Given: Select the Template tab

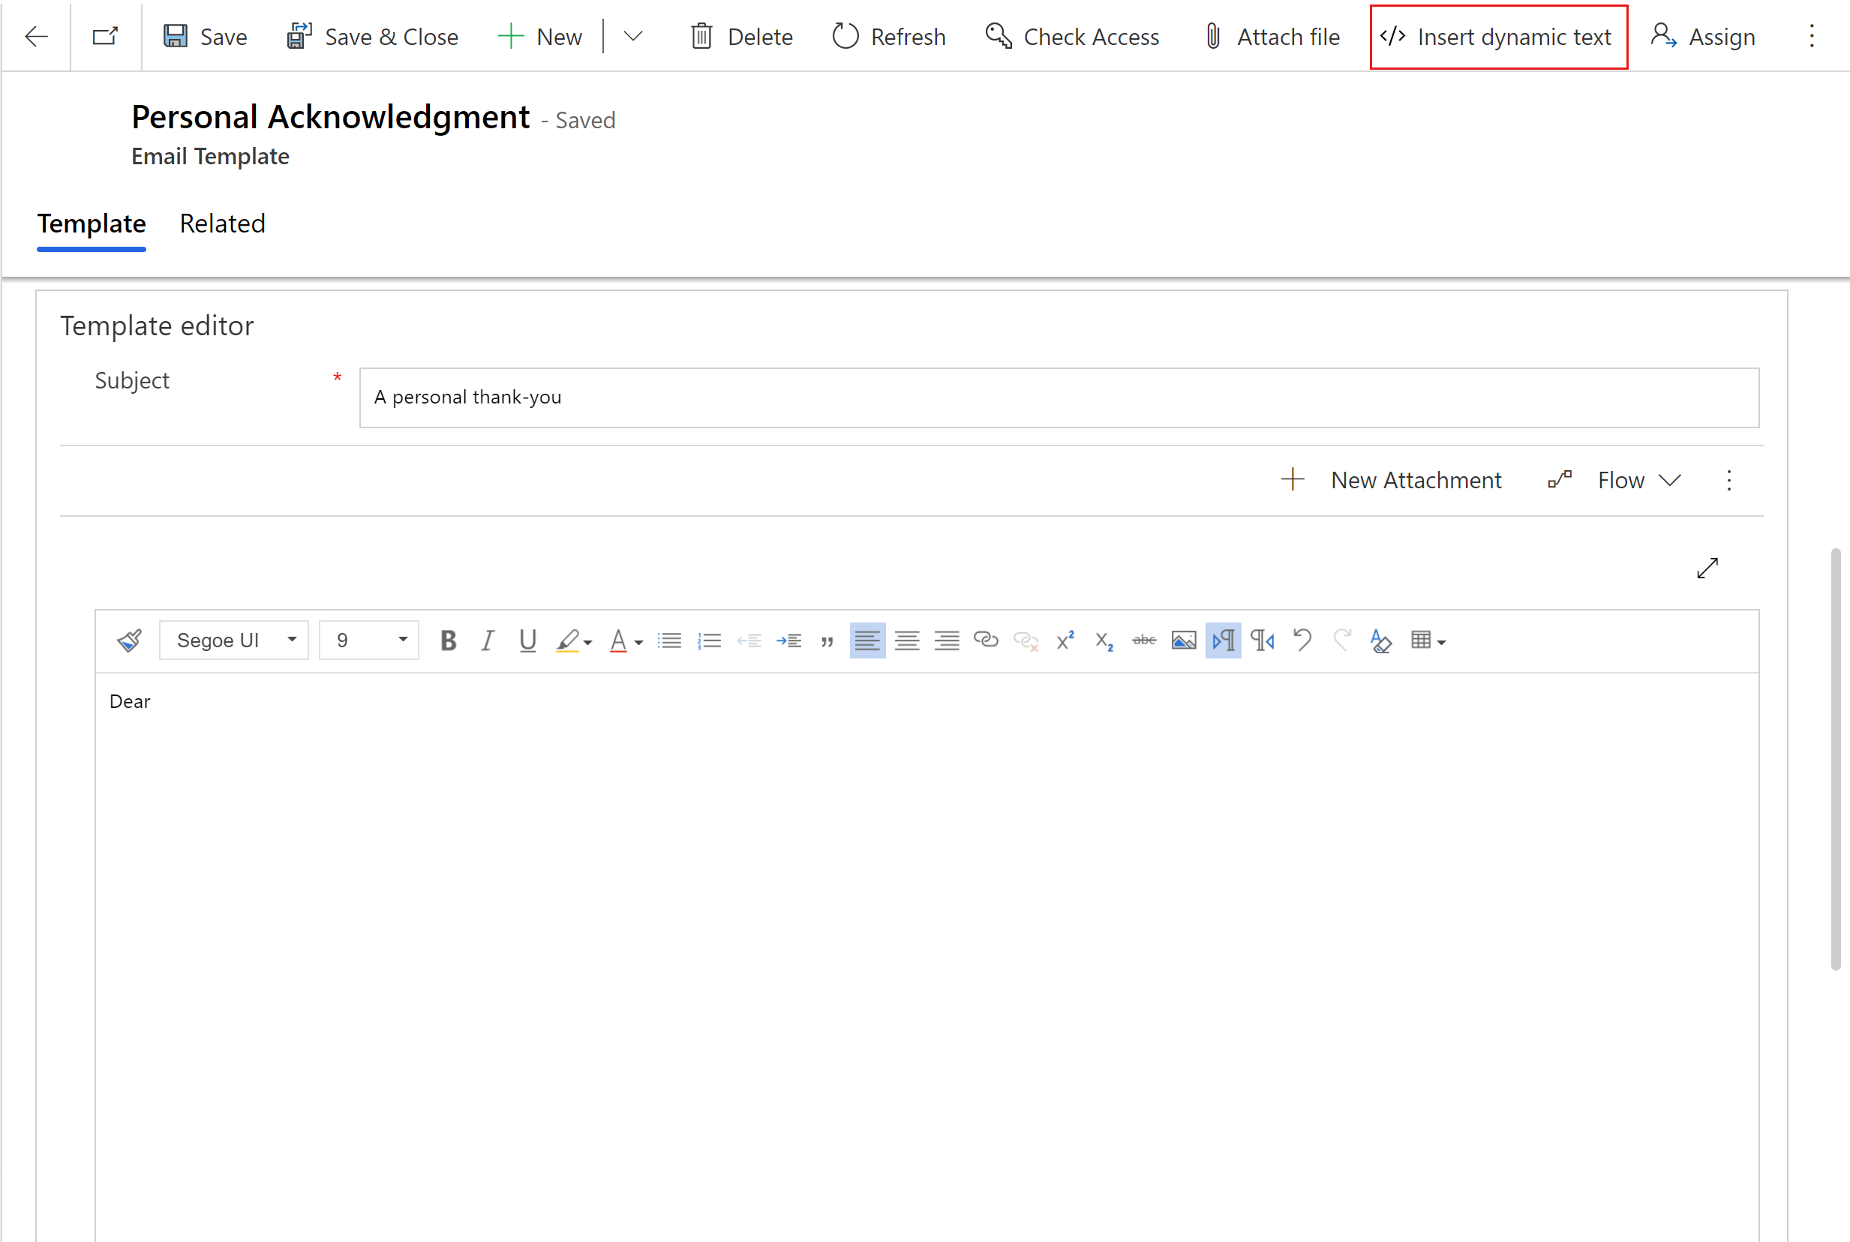Looking at the screenshot, I should pos(90,222).
